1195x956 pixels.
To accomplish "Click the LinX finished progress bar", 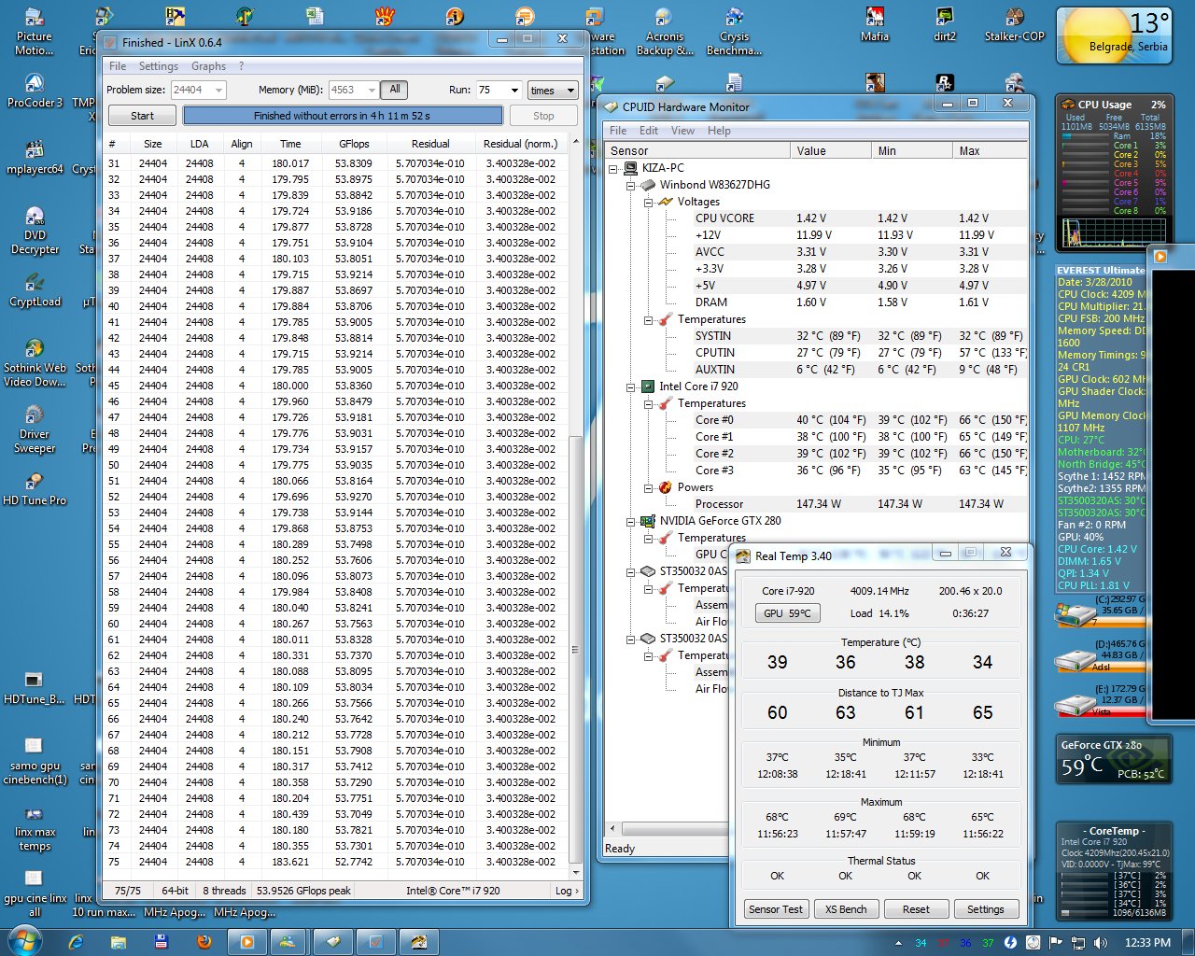I will (x=343, y=116).
